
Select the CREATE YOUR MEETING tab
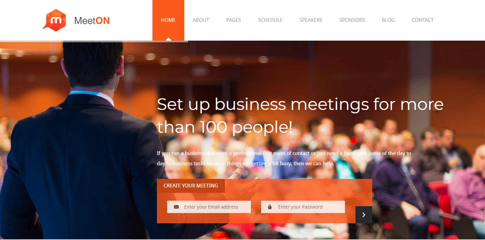[191, 186]
